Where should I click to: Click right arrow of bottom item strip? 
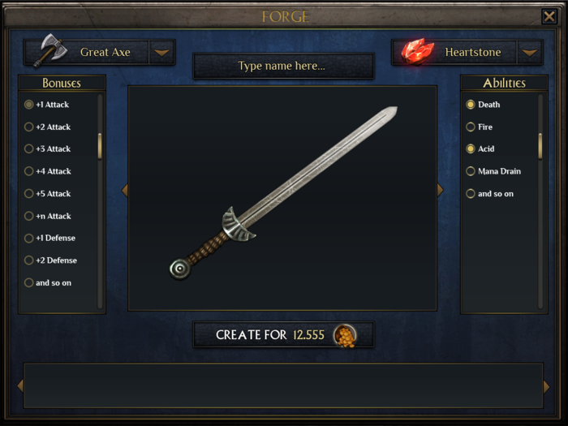[x=546, y=386]
